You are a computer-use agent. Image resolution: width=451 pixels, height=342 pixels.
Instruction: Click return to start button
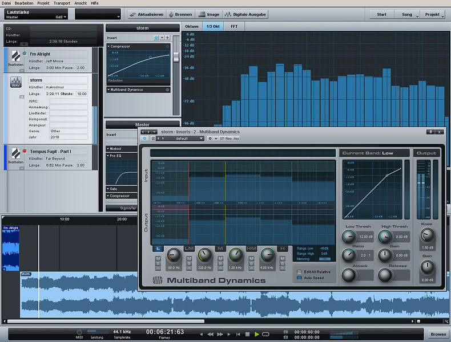[x=238, y=334]
